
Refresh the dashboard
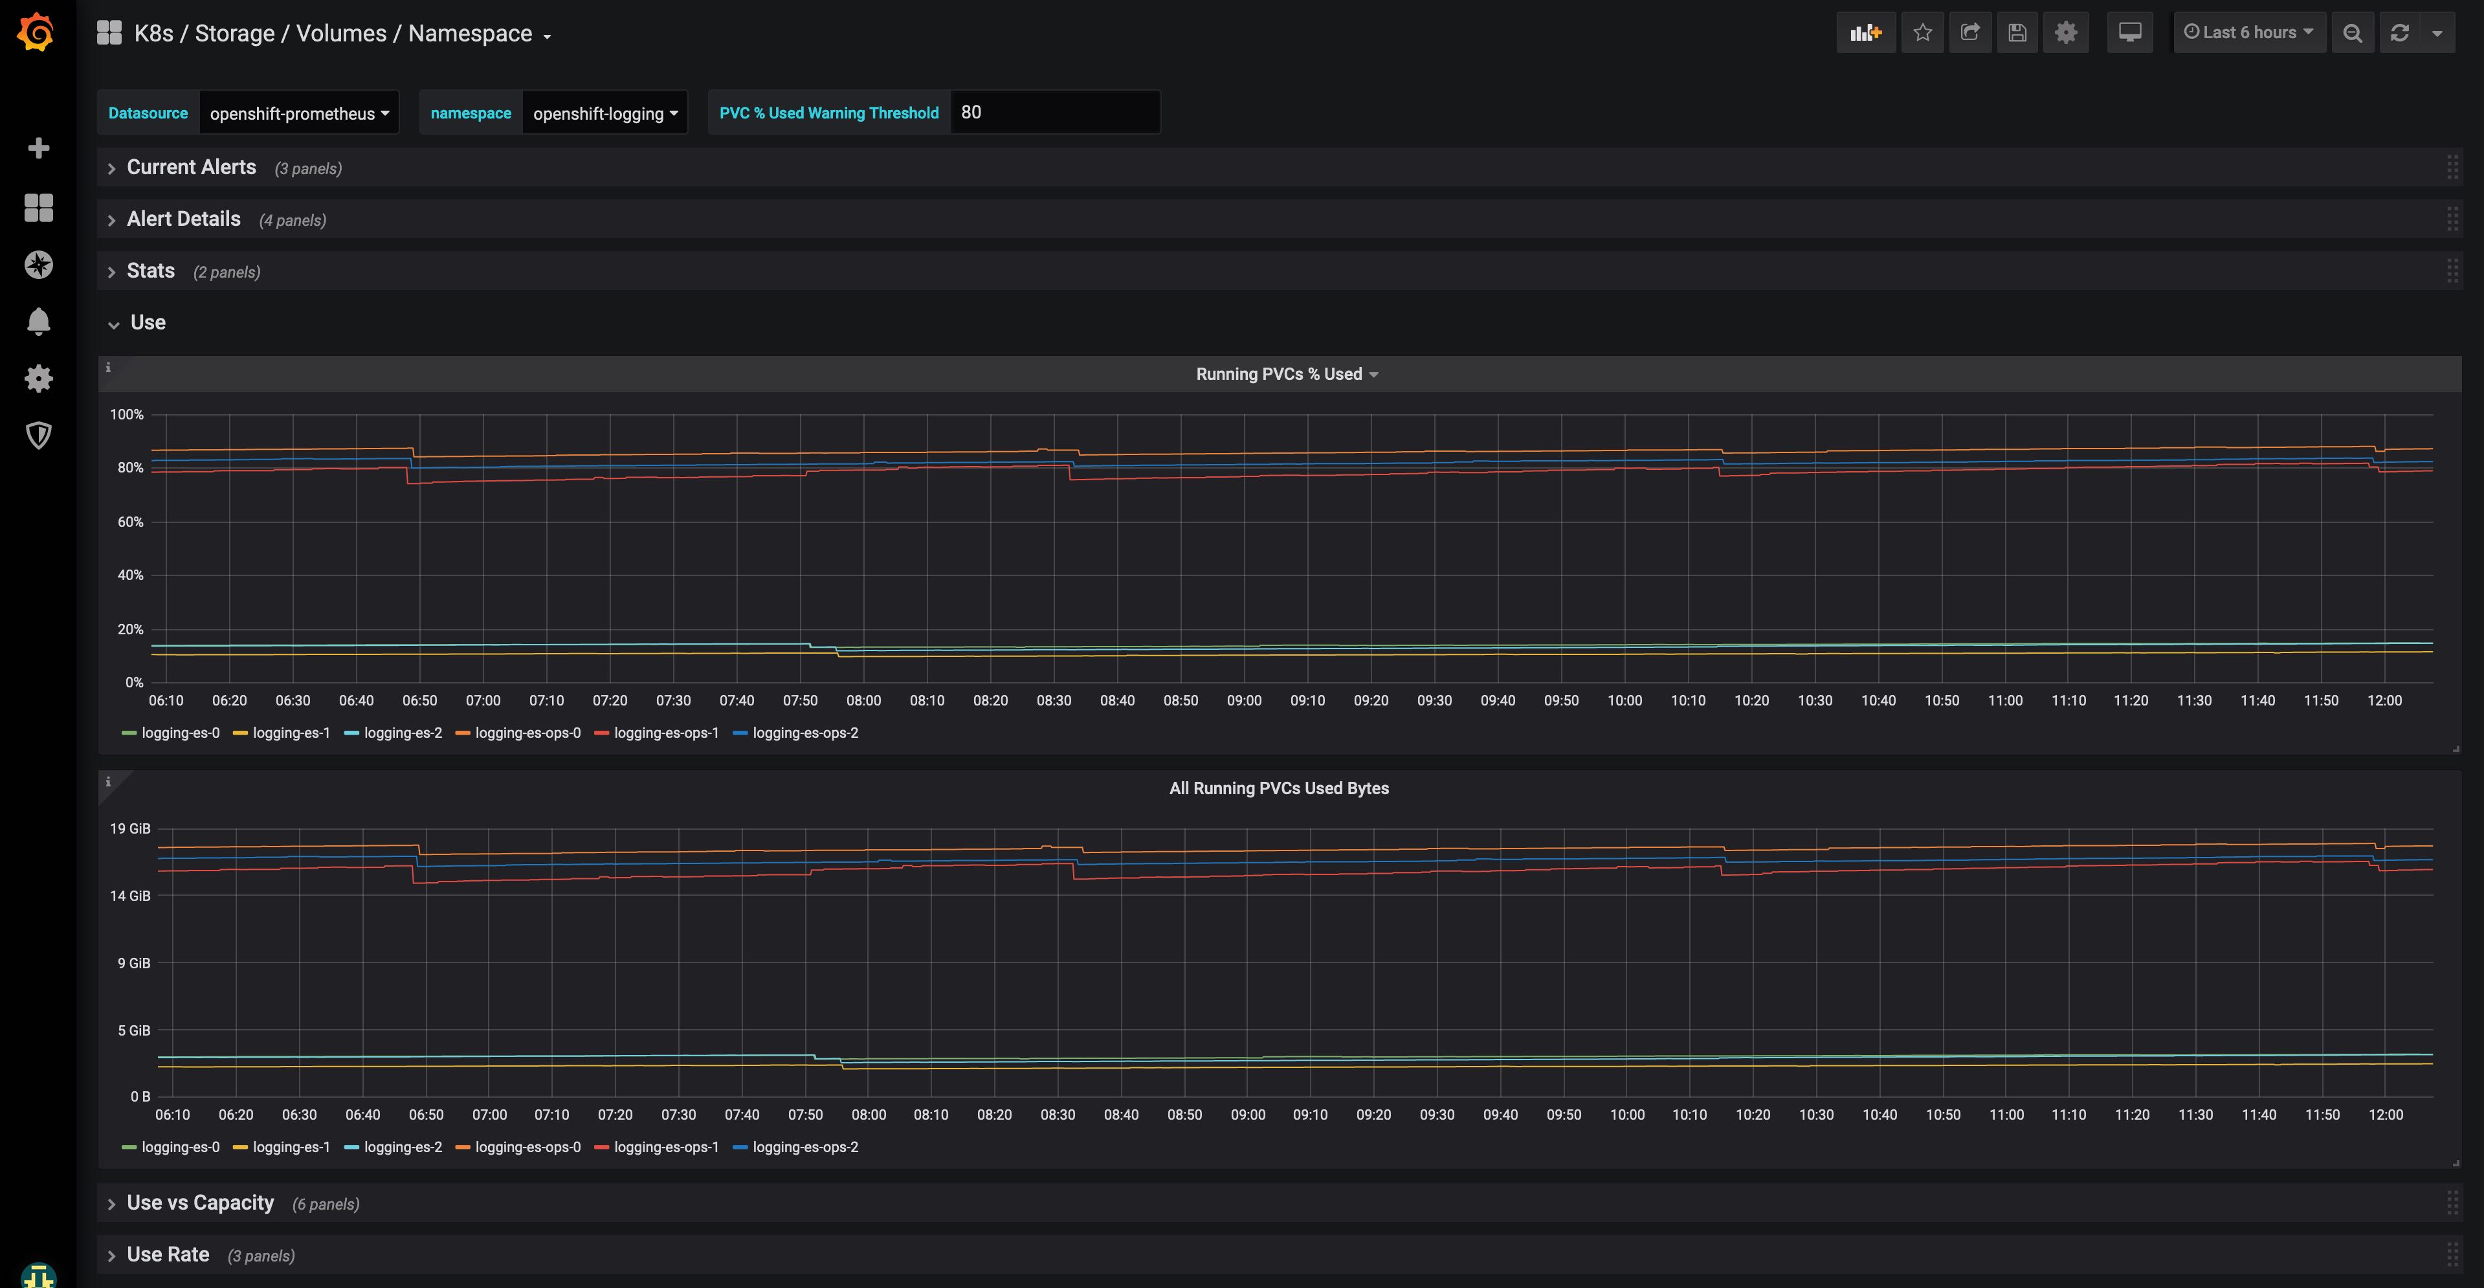2400,33
